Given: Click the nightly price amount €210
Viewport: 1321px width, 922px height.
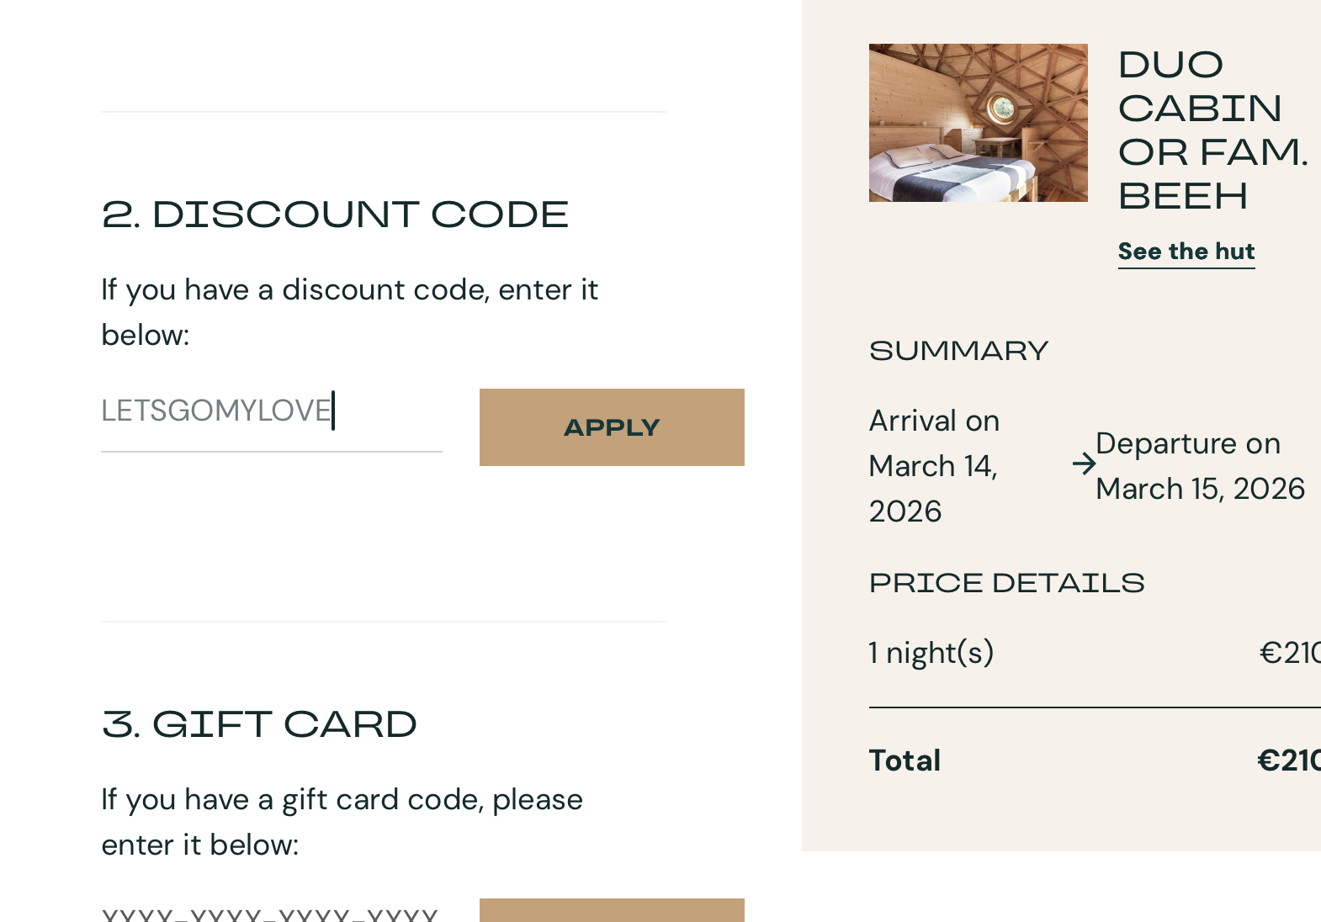Looking at the screenshot, I should tap(1289, 653).
